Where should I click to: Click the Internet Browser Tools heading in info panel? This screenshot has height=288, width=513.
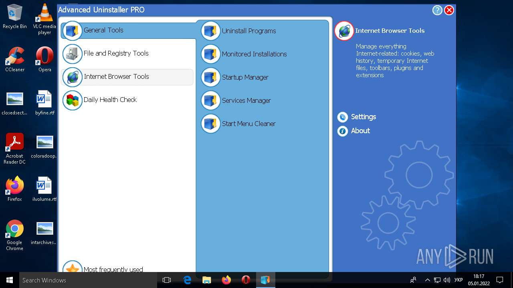pyautogui.click(x=390, y=30)
